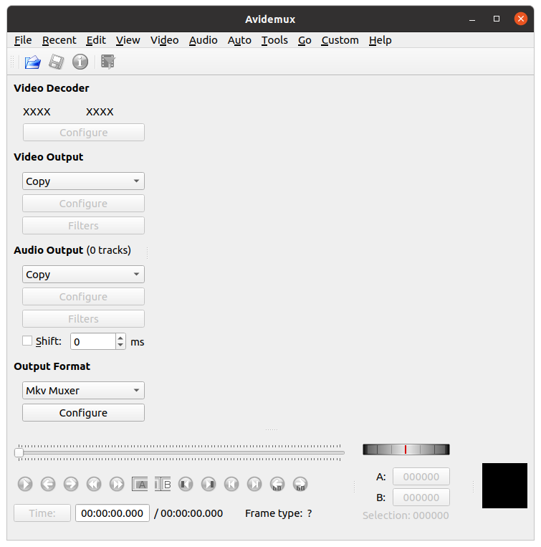Increase the audio shift value with up arrow
The height and width of the screenshot is (547, 541).
121,338
